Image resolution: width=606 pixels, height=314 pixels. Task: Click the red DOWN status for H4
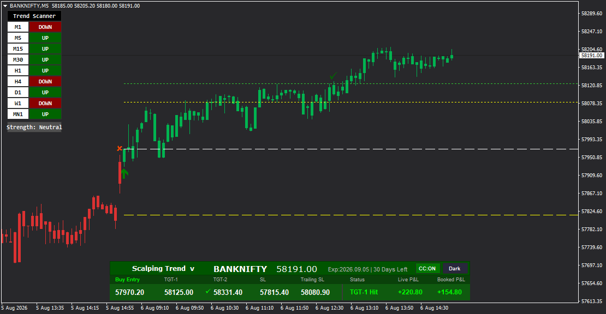(45, 81)
